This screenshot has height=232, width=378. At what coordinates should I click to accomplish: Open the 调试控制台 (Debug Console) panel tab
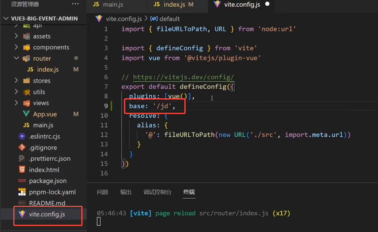[157, 192]
